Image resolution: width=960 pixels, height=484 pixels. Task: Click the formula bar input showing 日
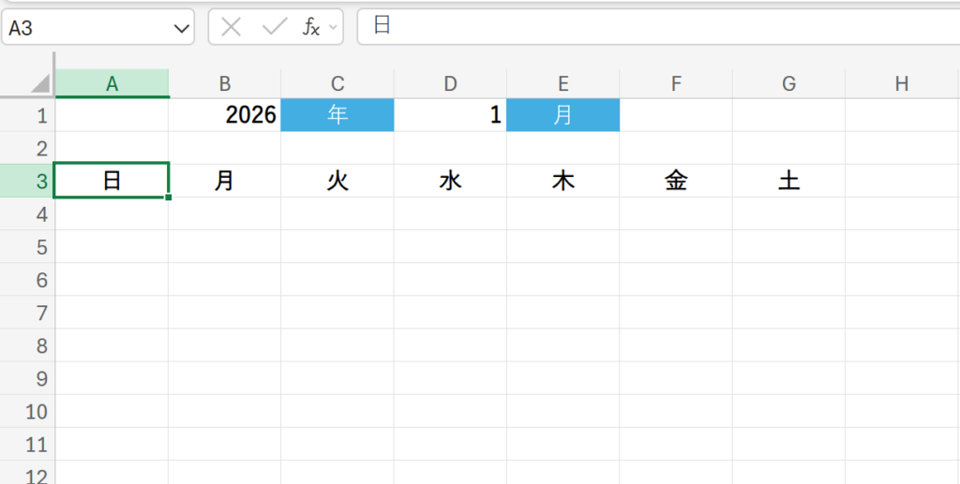(x=656, y=26)
